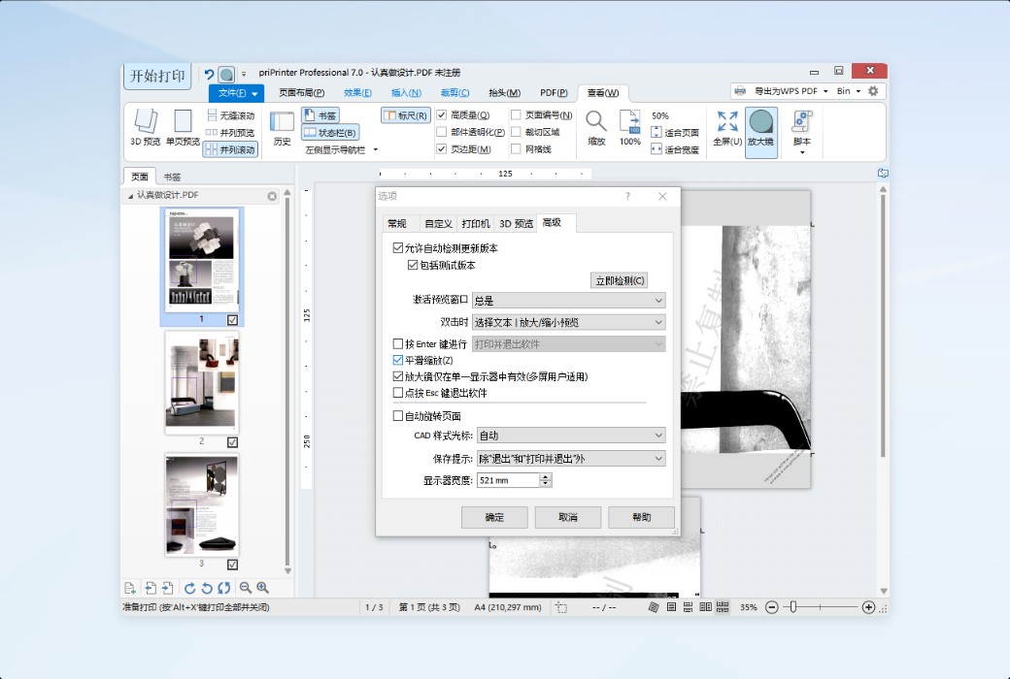Choose 50% zoom level

[660, 115]
